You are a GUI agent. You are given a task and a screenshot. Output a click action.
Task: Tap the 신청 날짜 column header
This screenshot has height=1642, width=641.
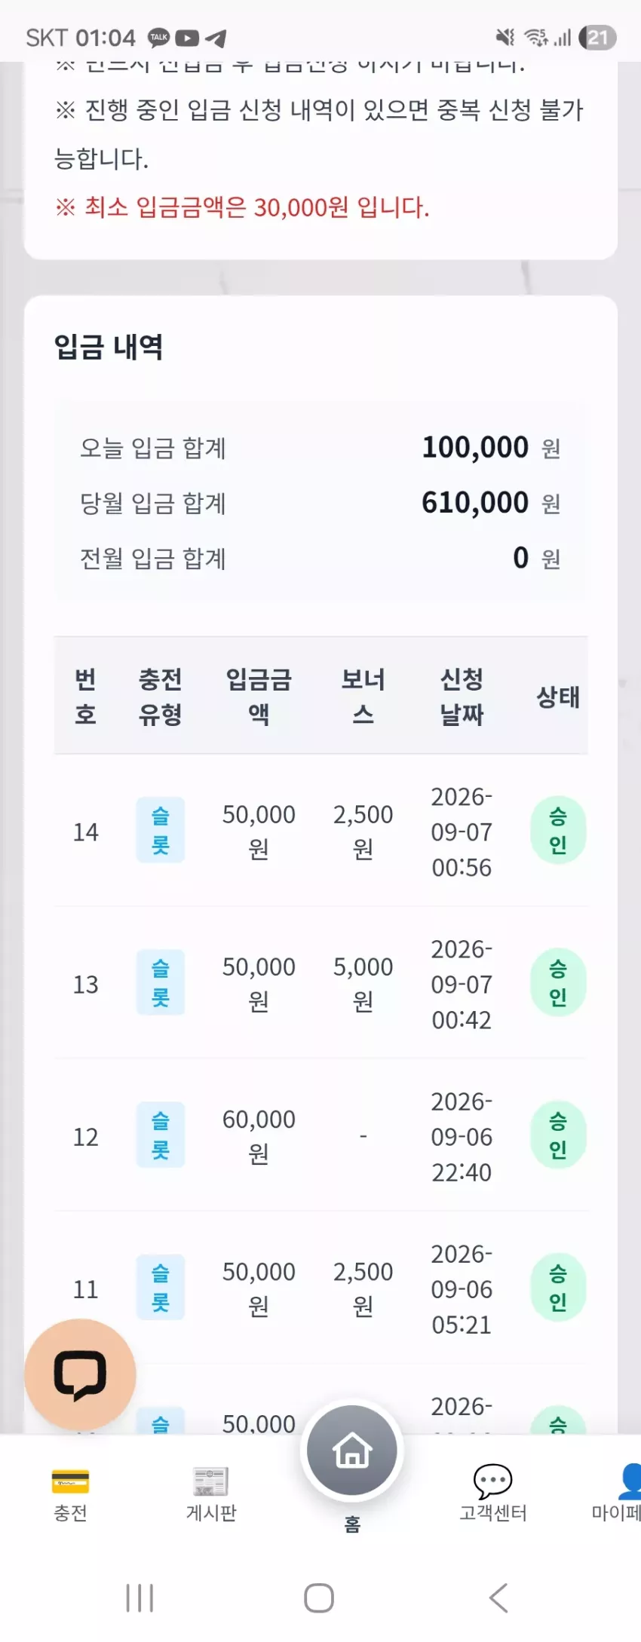[x=462, y=696]
